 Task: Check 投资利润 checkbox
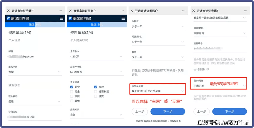pyautogui.click(x=96, y=92)
